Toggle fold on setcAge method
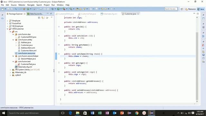206x116 pixels. (59, 72)
